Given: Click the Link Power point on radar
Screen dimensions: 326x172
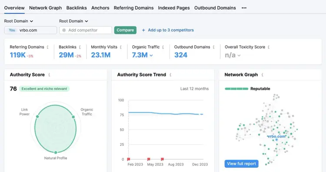Looking at the screenshot, I should (37, 116).
